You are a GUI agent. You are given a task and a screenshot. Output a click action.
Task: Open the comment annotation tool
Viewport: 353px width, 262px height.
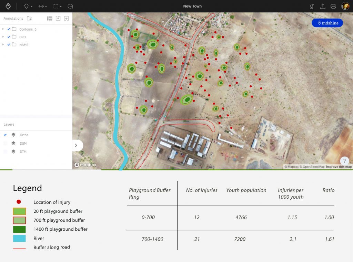[70, 6]
